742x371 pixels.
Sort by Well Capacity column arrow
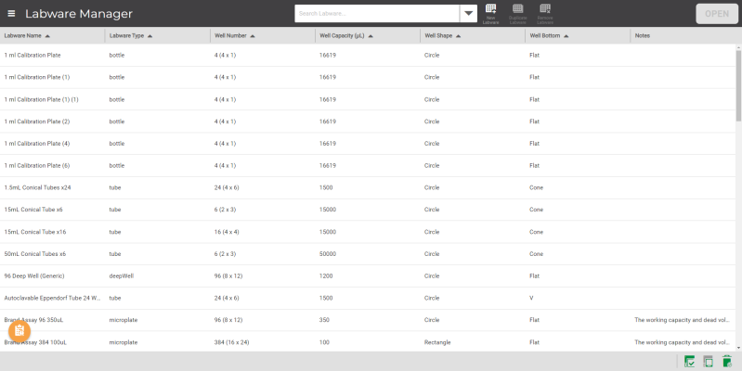pyautogui.click(x=370, y=36)
